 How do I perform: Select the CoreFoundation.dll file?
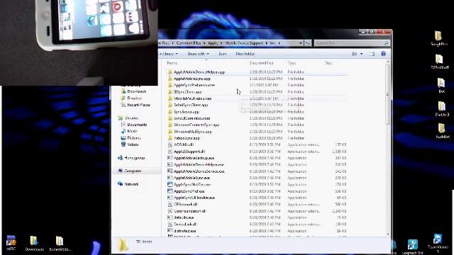[x=189, y=211]
